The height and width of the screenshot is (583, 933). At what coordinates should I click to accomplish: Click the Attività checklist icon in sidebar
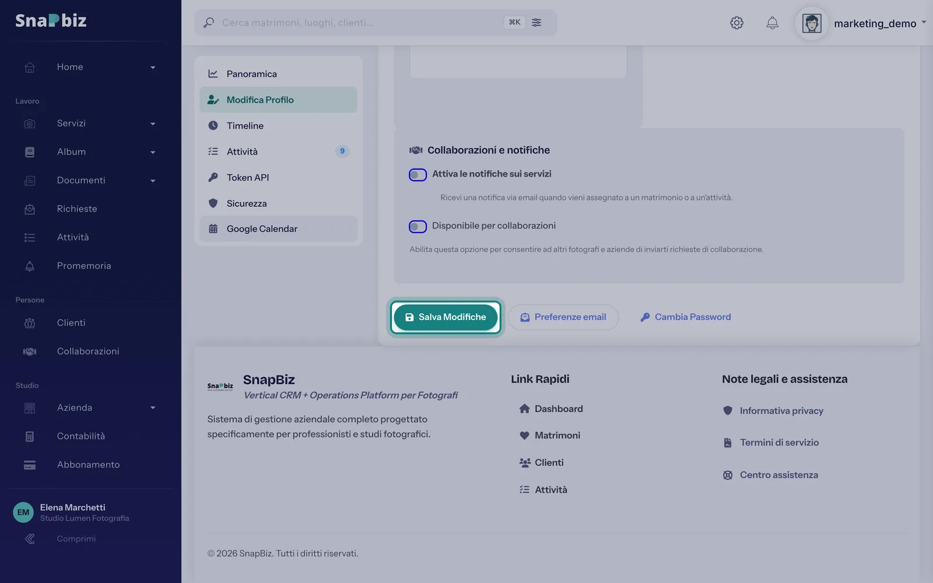pos(30,237)
